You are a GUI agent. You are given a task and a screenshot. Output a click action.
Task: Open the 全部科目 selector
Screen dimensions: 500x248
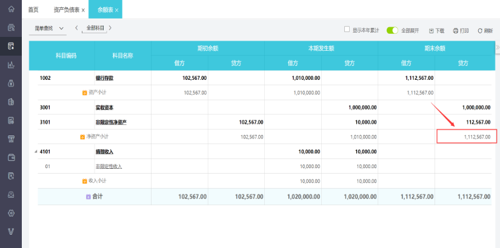(95, 28)
